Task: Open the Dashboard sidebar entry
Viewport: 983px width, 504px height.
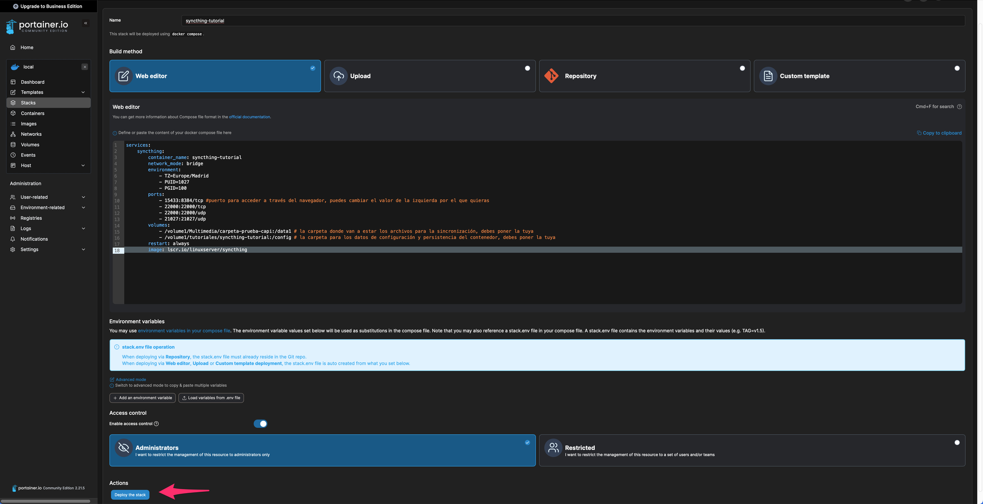Action: pyautogui.click(x=32, y=82)
